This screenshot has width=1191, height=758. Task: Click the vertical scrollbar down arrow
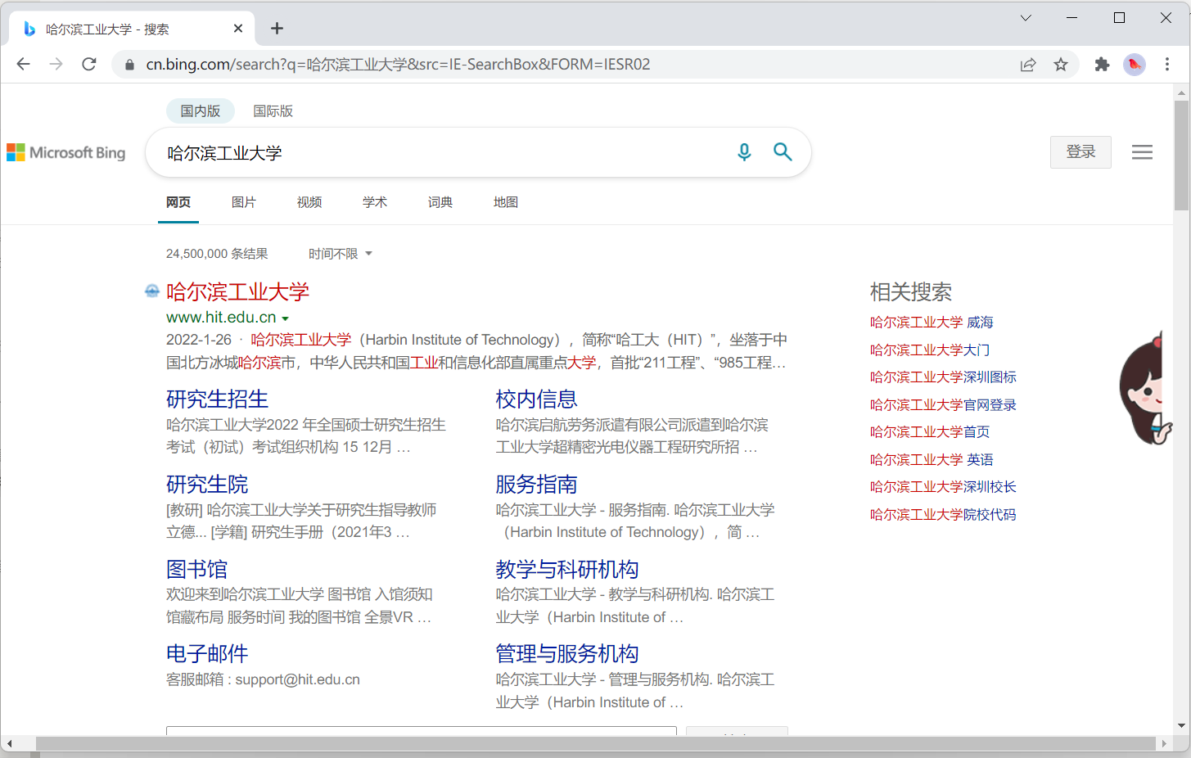1181,726
